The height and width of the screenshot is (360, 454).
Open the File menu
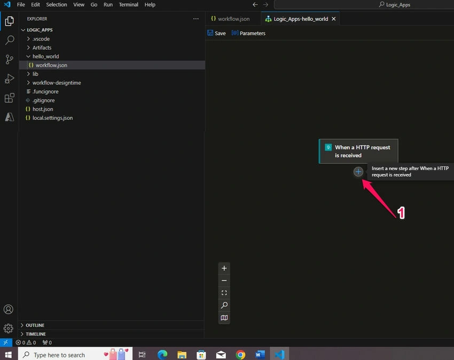(x=21, y=5)
